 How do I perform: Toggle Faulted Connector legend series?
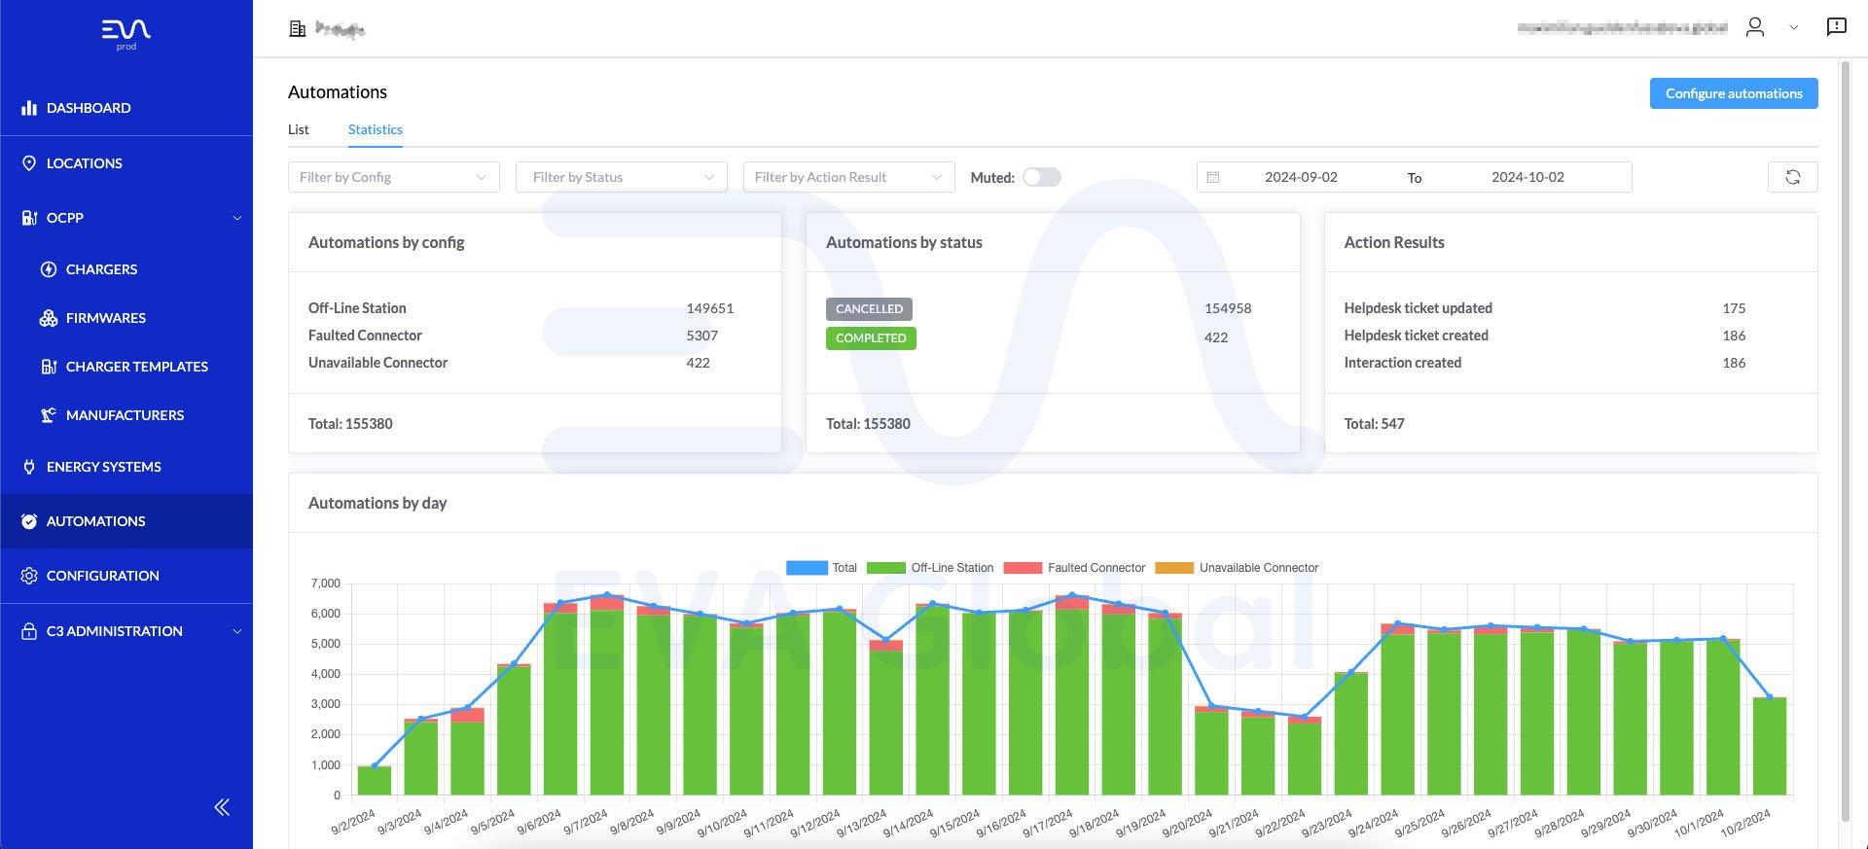1023,568
